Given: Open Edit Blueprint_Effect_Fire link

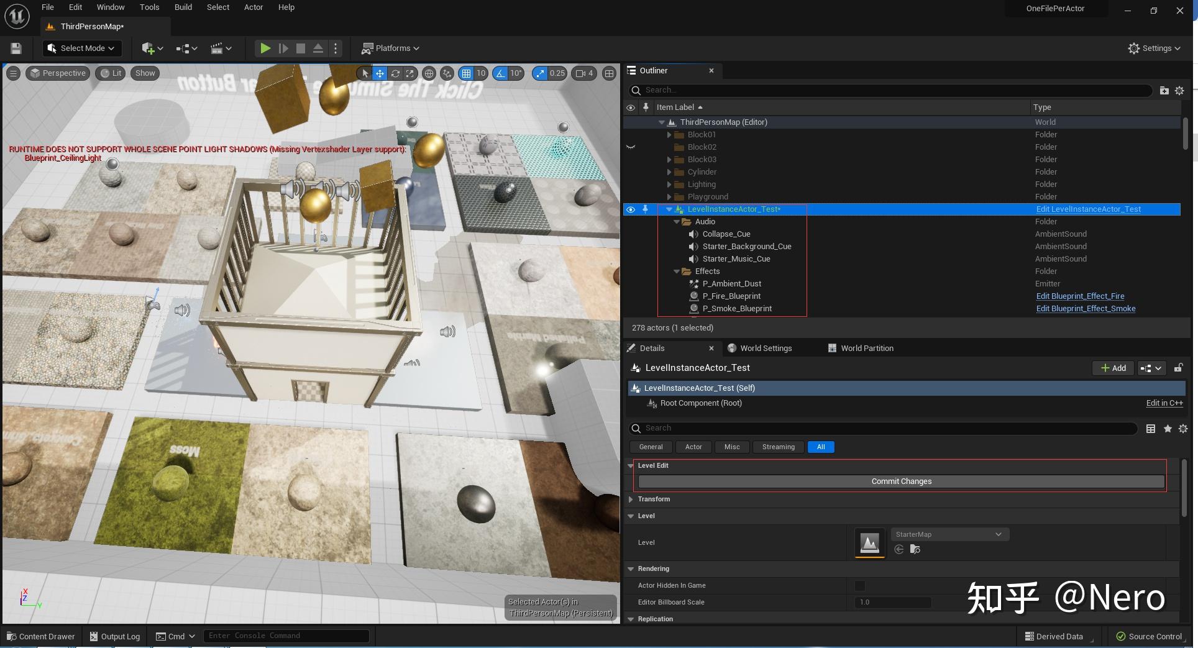Looking at the screenshot, I should click(x=1080, y=296).
